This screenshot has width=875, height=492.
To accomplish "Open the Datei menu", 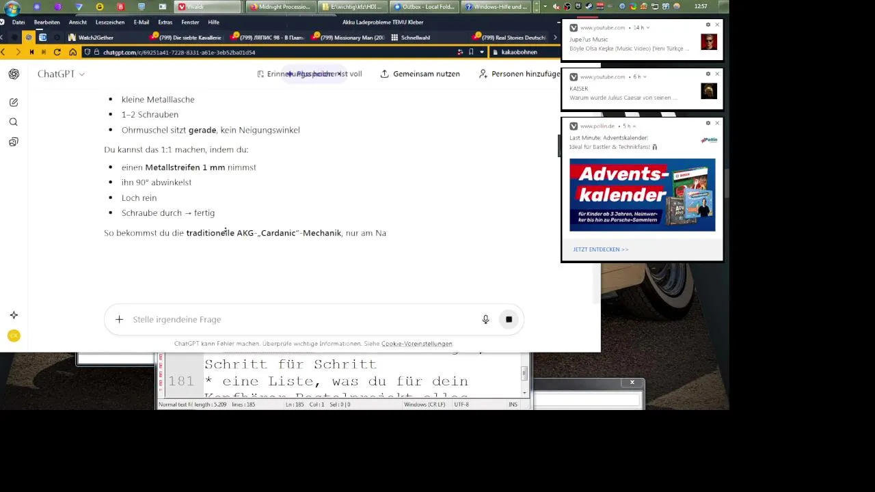I will click(18, 23).
